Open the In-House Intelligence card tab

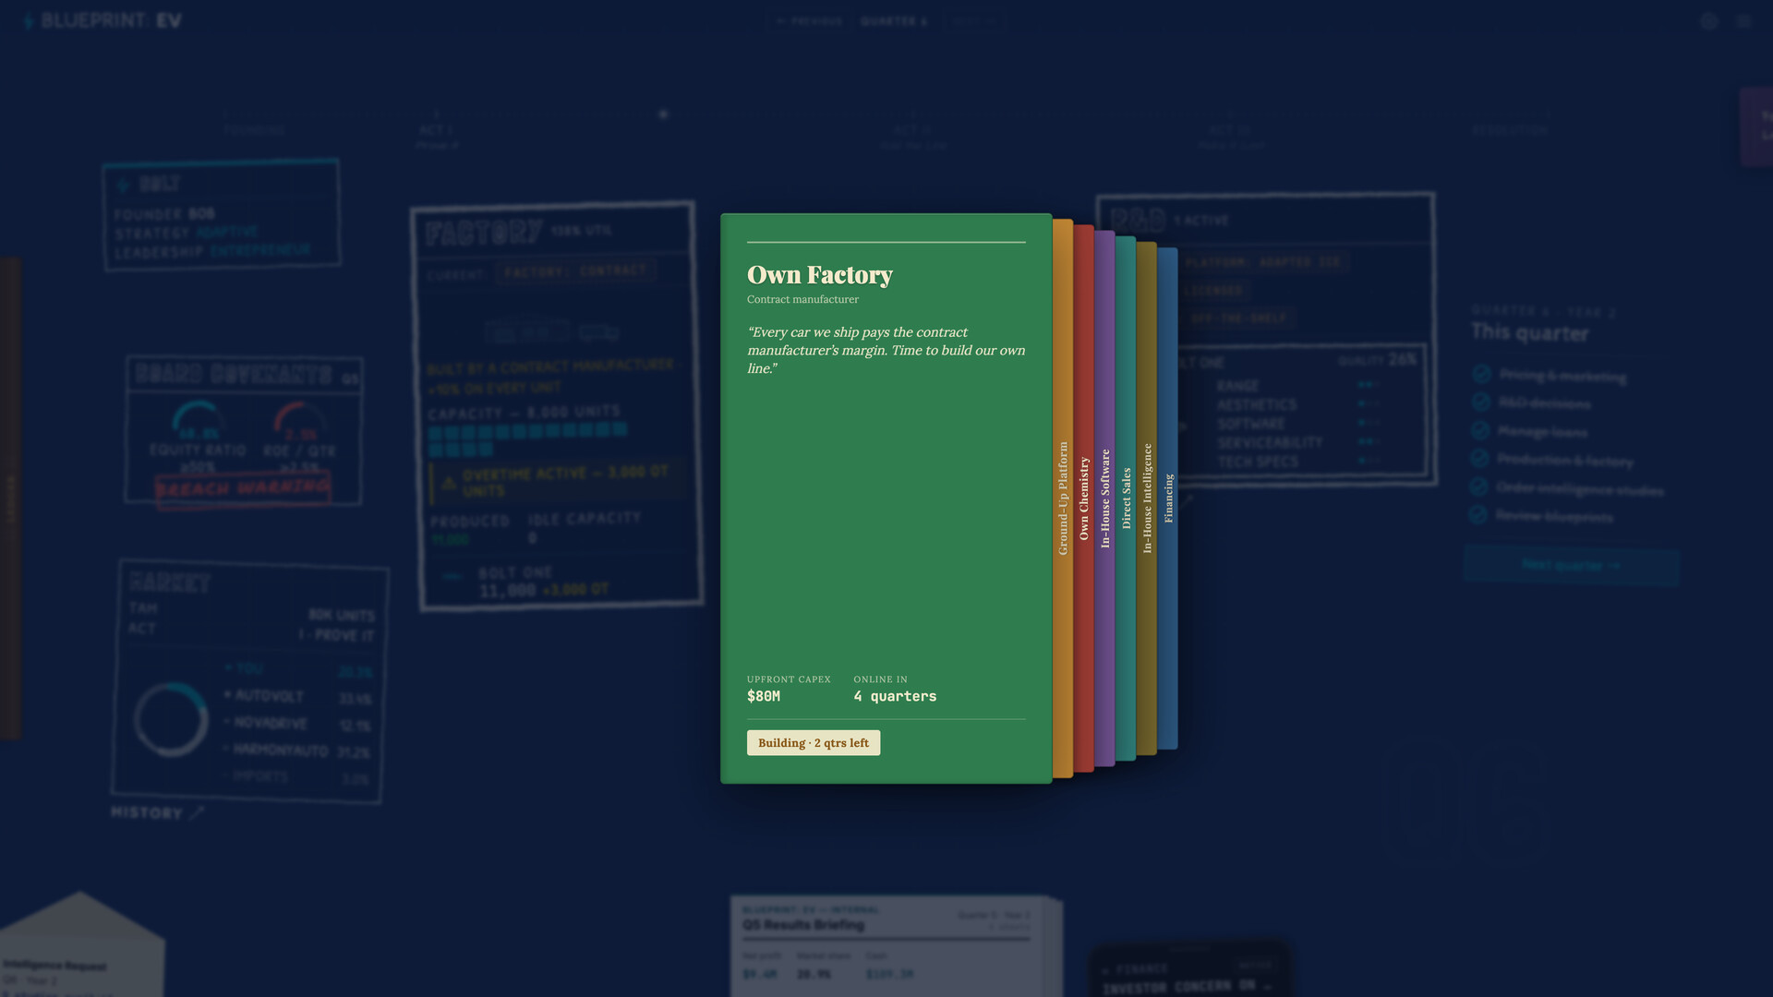(x=1147, y=498)
